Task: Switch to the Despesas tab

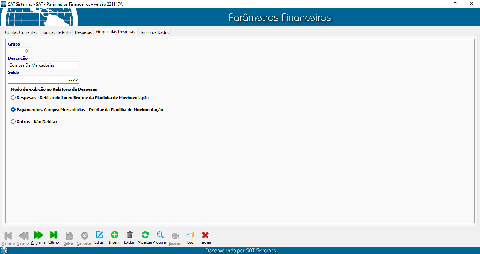Action: click(83, 32)
